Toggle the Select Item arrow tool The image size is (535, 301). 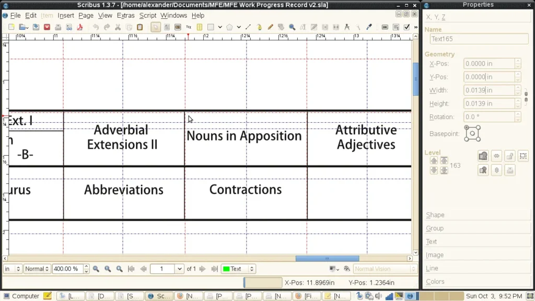coord(156,27)
